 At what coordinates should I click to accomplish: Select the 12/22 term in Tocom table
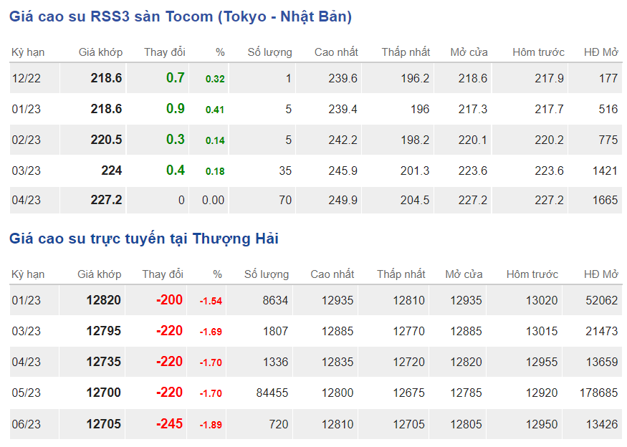click(27, 78)
